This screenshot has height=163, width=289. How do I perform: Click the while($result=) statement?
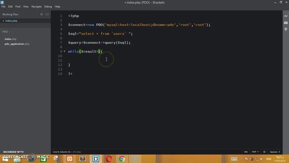point(85,51)
